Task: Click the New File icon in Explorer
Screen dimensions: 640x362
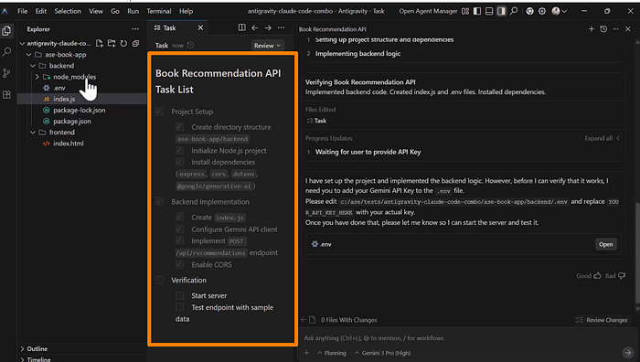Action: (99, 43)
